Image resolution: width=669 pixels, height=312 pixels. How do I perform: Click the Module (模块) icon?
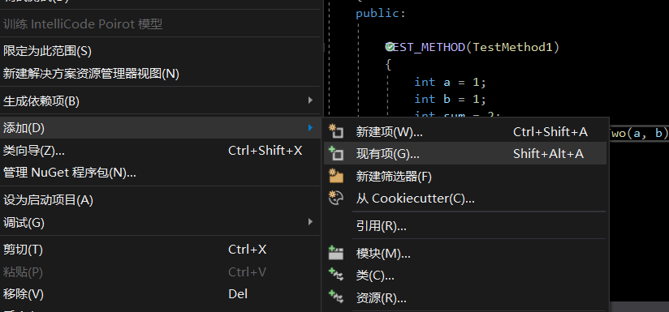pyautogui.click(x=336, y=254)
